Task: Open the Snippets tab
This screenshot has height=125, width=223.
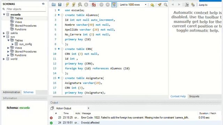Action: (194, 97)
